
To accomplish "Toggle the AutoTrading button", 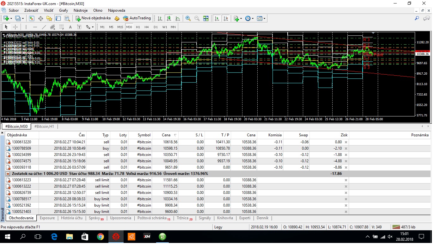I will point(137,18).
